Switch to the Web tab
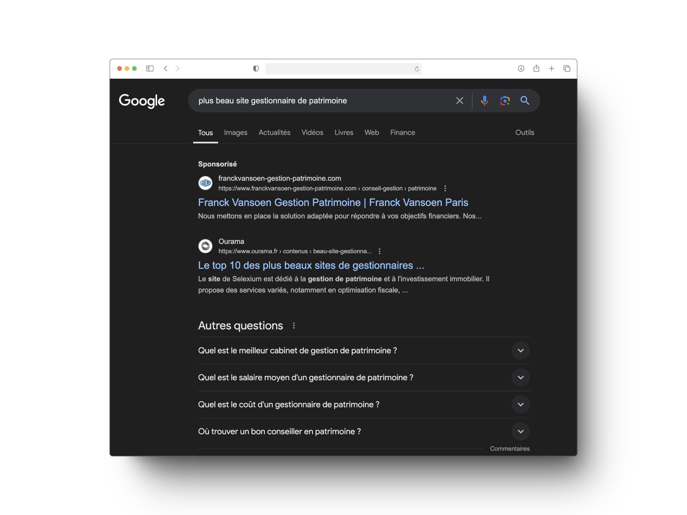Screen dimensions: 687x515 click(x=372, y=133)
